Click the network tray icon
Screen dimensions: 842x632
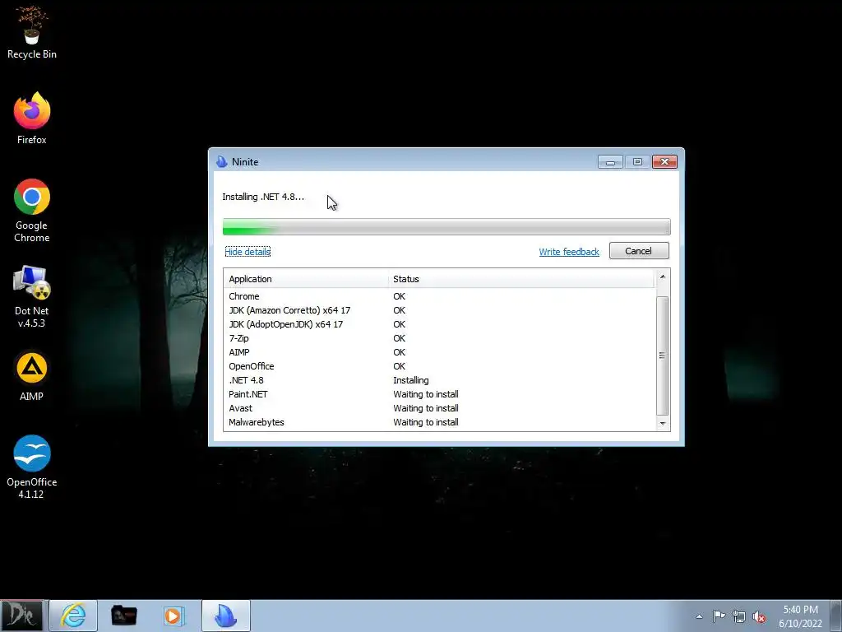[739, 616]
